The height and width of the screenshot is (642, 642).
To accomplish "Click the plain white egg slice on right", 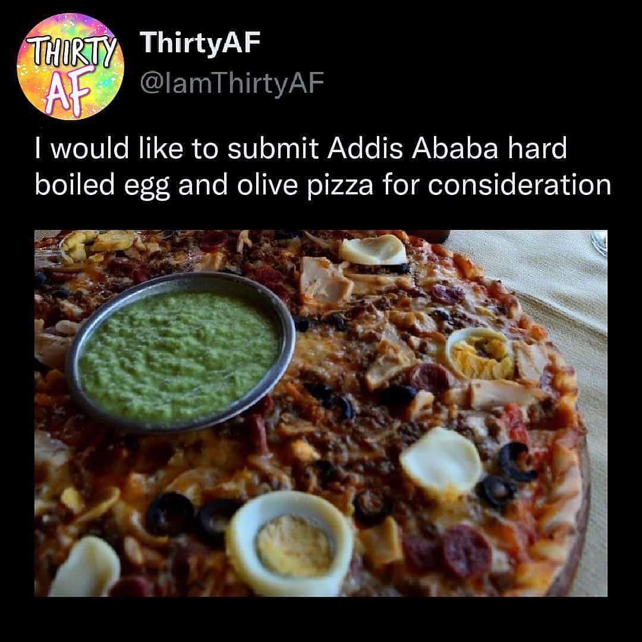I will [x=440, y=461].
